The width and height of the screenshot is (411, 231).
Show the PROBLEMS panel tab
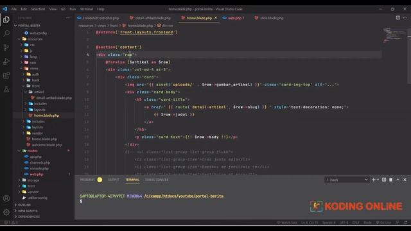(87, 180)
